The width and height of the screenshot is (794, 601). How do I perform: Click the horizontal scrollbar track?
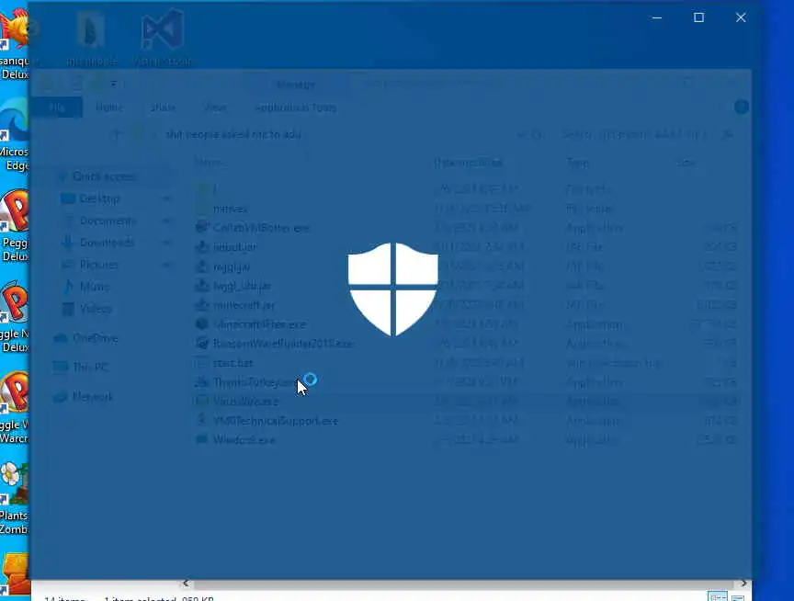(x=463, y=584)
